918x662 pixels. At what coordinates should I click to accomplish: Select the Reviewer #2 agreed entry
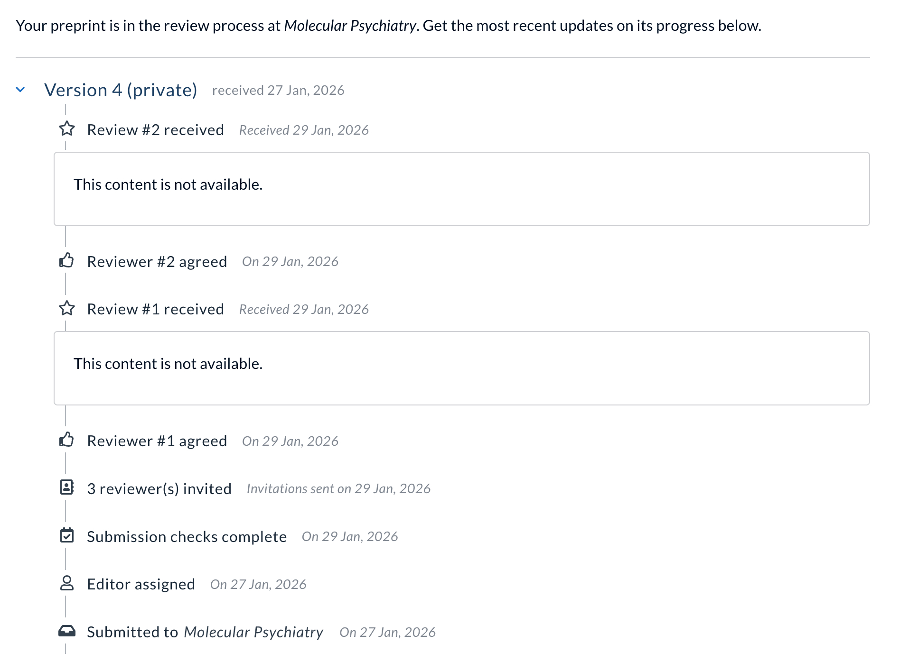157,262
